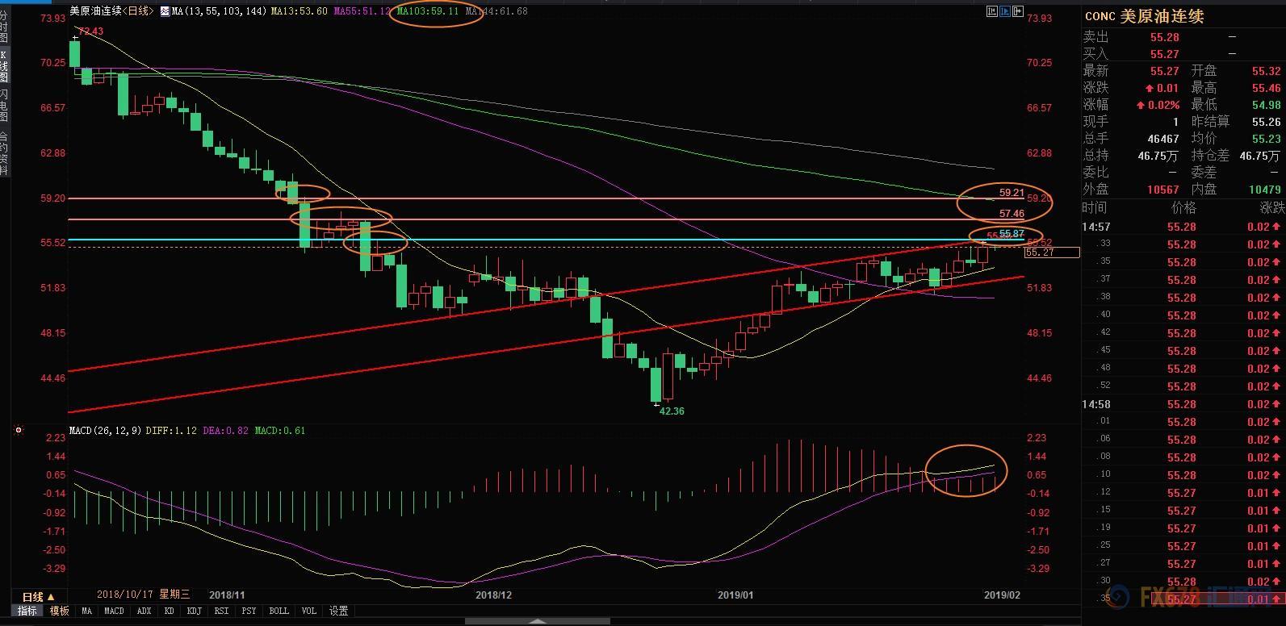Image resolution: width=1286 pixels, height=626 pixels.
Task: Open the 设置 indicator settings
Action: coord(338,611)
